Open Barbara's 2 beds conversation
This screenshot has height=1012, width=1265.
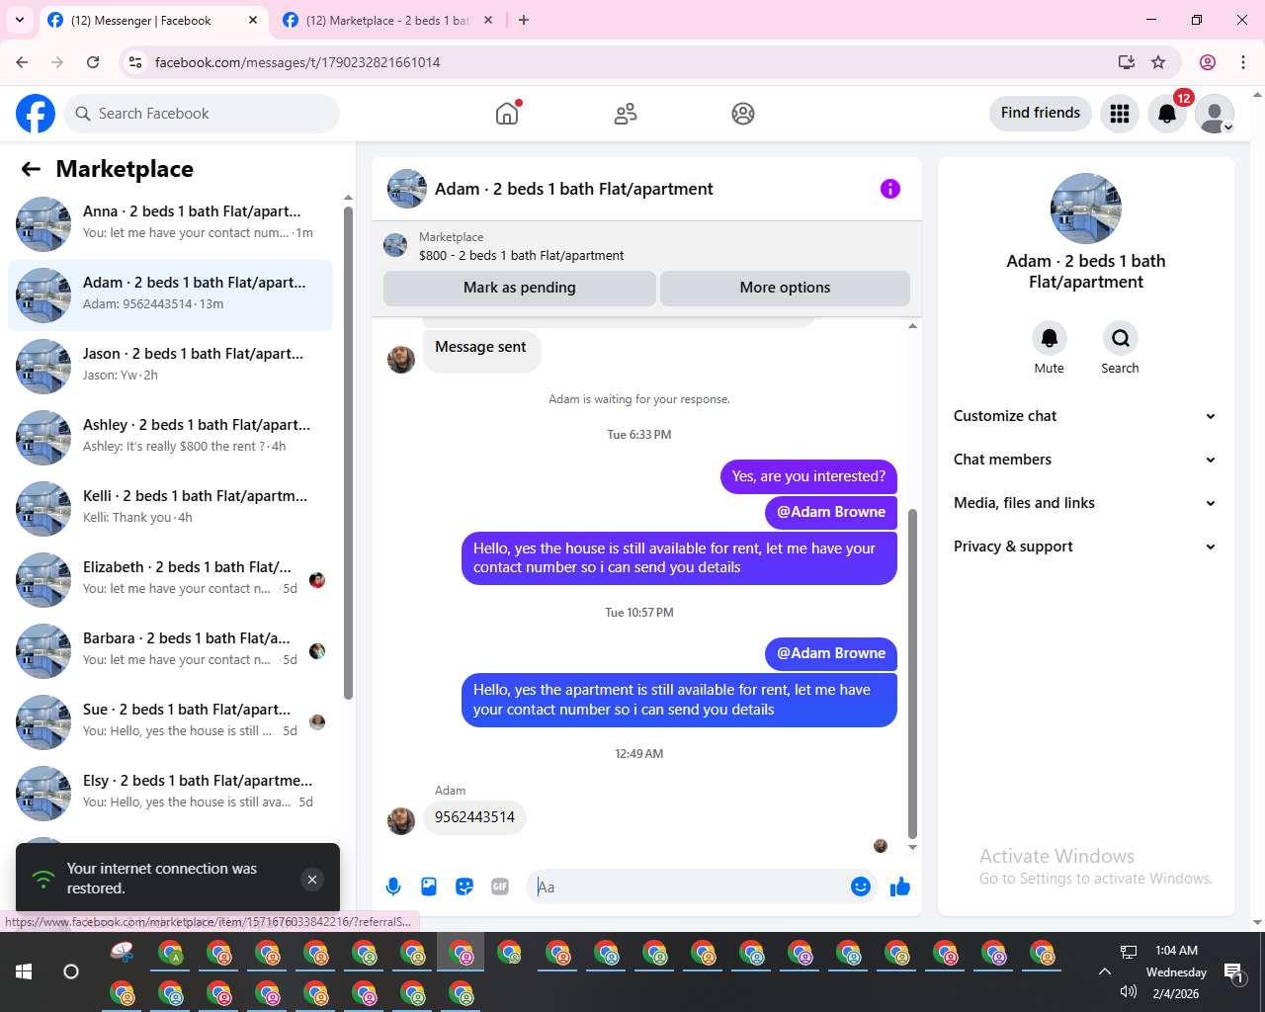coord(170,651)
